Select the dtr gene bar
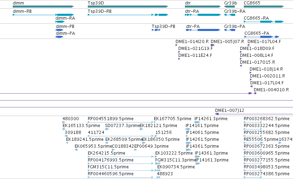 click(x=203, y=7)
